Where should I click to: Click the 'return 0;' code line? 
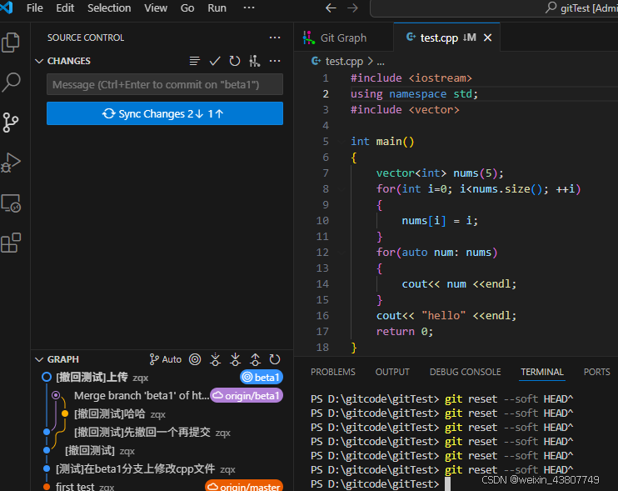[x=405, y=332]
